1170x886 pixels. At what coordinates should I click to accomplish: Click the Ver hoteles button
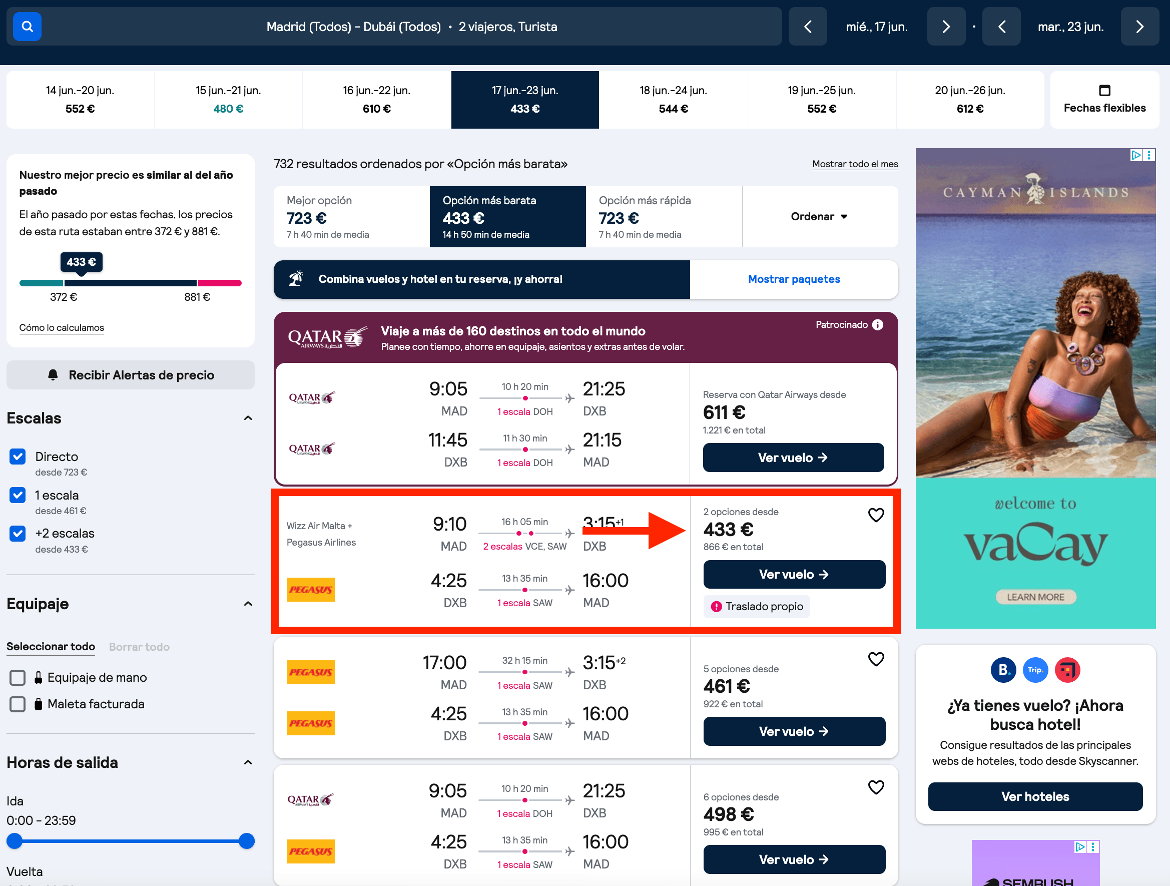click(x=1035, y=796)
